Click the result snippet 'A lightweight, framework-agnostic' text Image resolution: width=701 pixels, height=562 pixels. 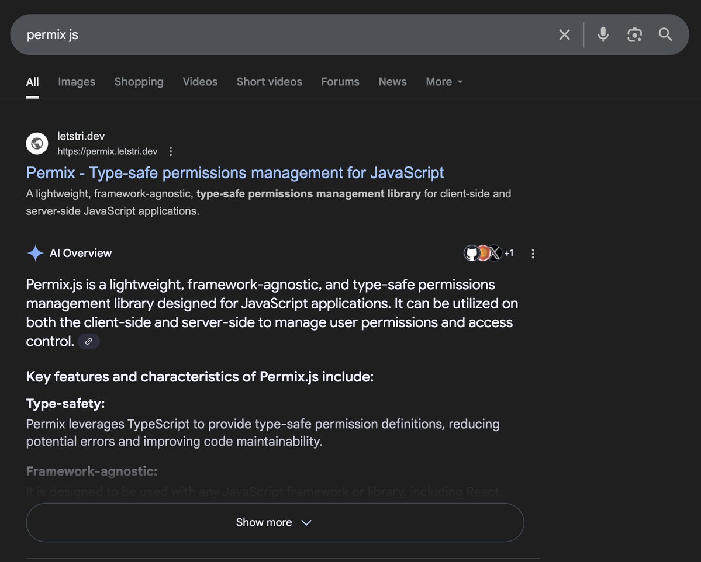point(268,202)
